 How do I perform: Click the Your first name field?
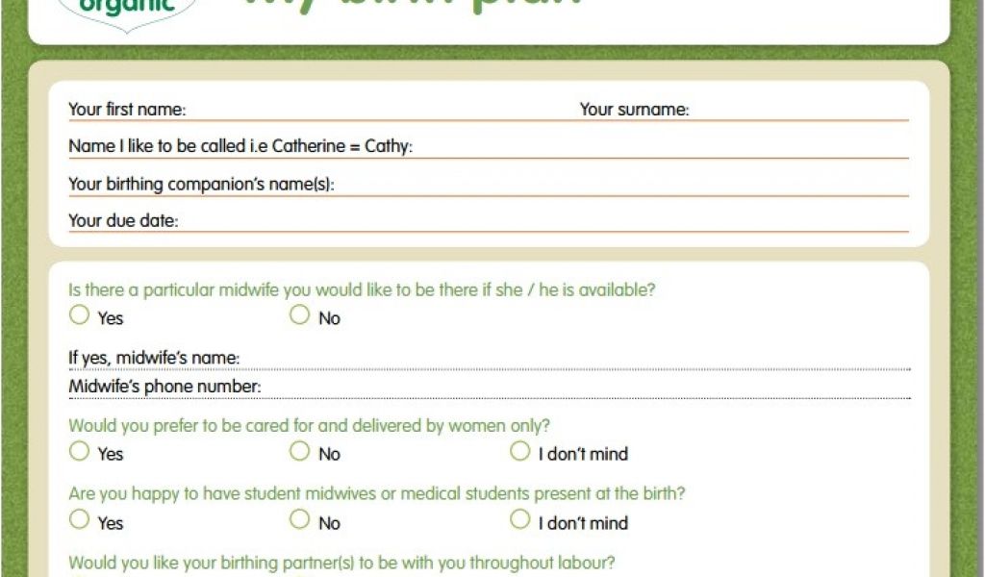point(375,110)
